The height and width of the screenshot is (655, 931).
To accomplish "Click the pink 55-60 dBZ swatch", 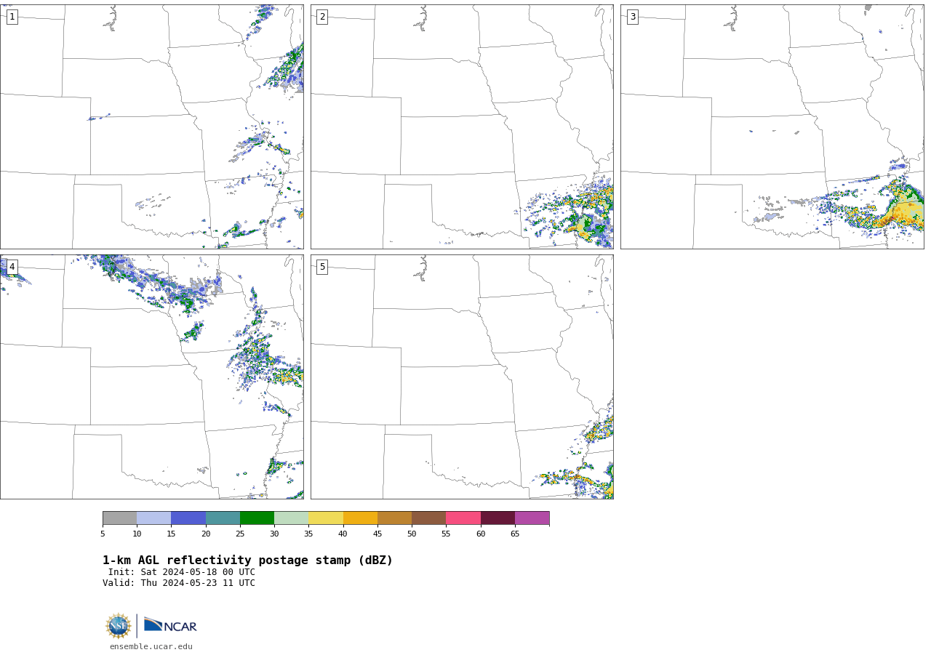I will point(463,518).
